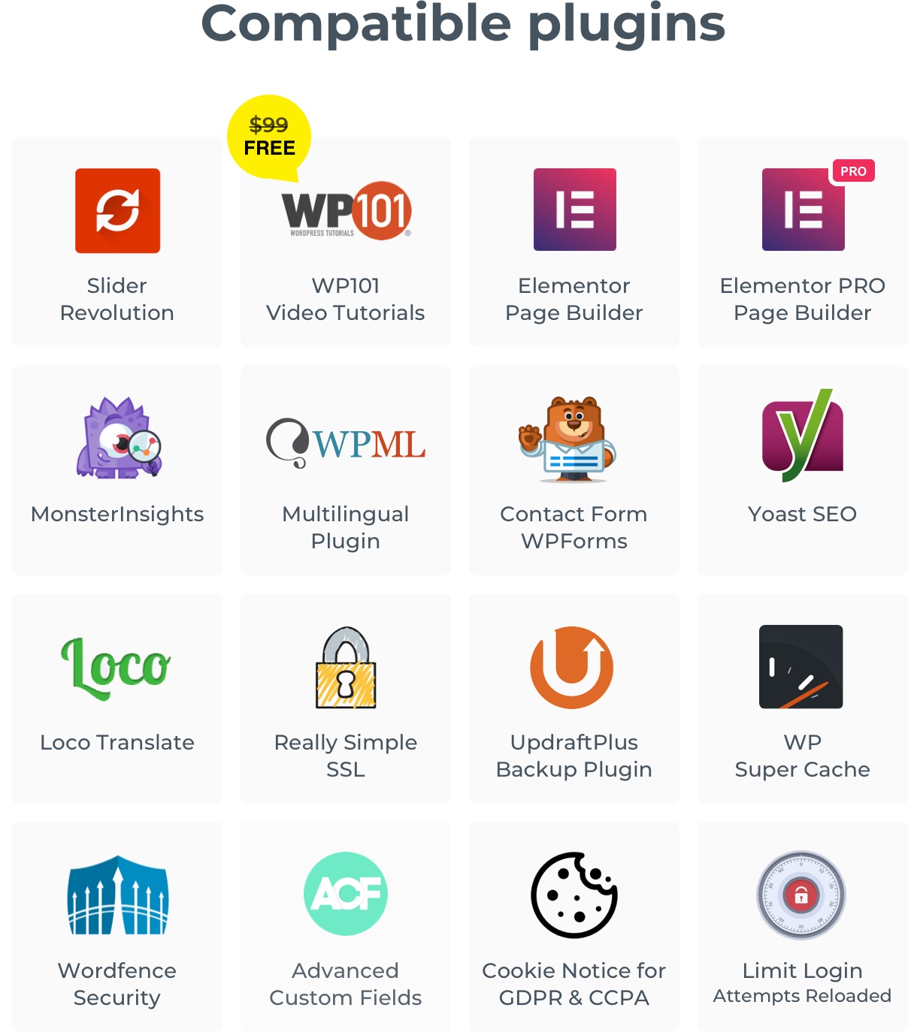This screenshot has height=1032, width=908.
Task: Click the ACF teal circle logo
Action: (346, 894)
